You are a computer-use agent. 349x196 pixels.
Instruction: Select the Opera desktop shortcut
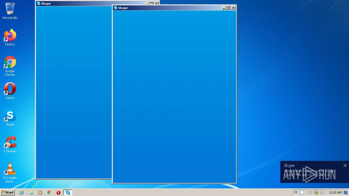point(10,91)
